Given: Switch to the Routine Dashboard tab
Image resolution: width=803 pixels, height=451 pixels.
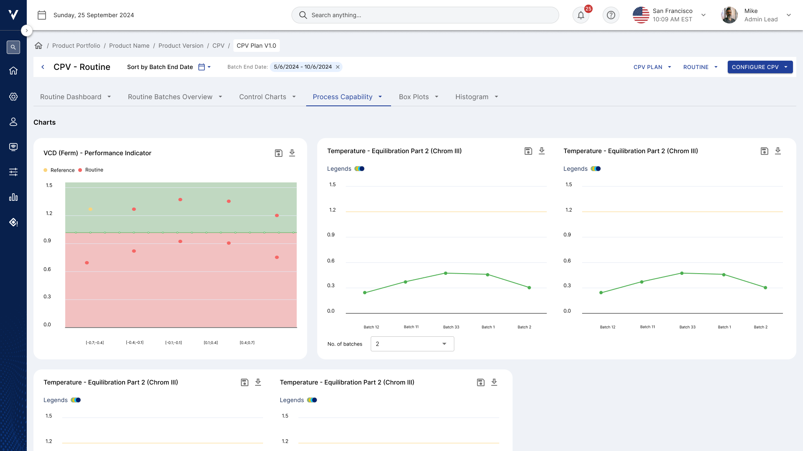Looking at the screenshot, I should (76, 97).
